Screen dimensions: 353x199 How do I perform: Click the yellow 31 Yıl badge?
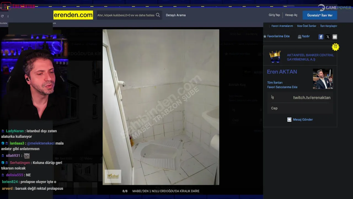[335, 47]
